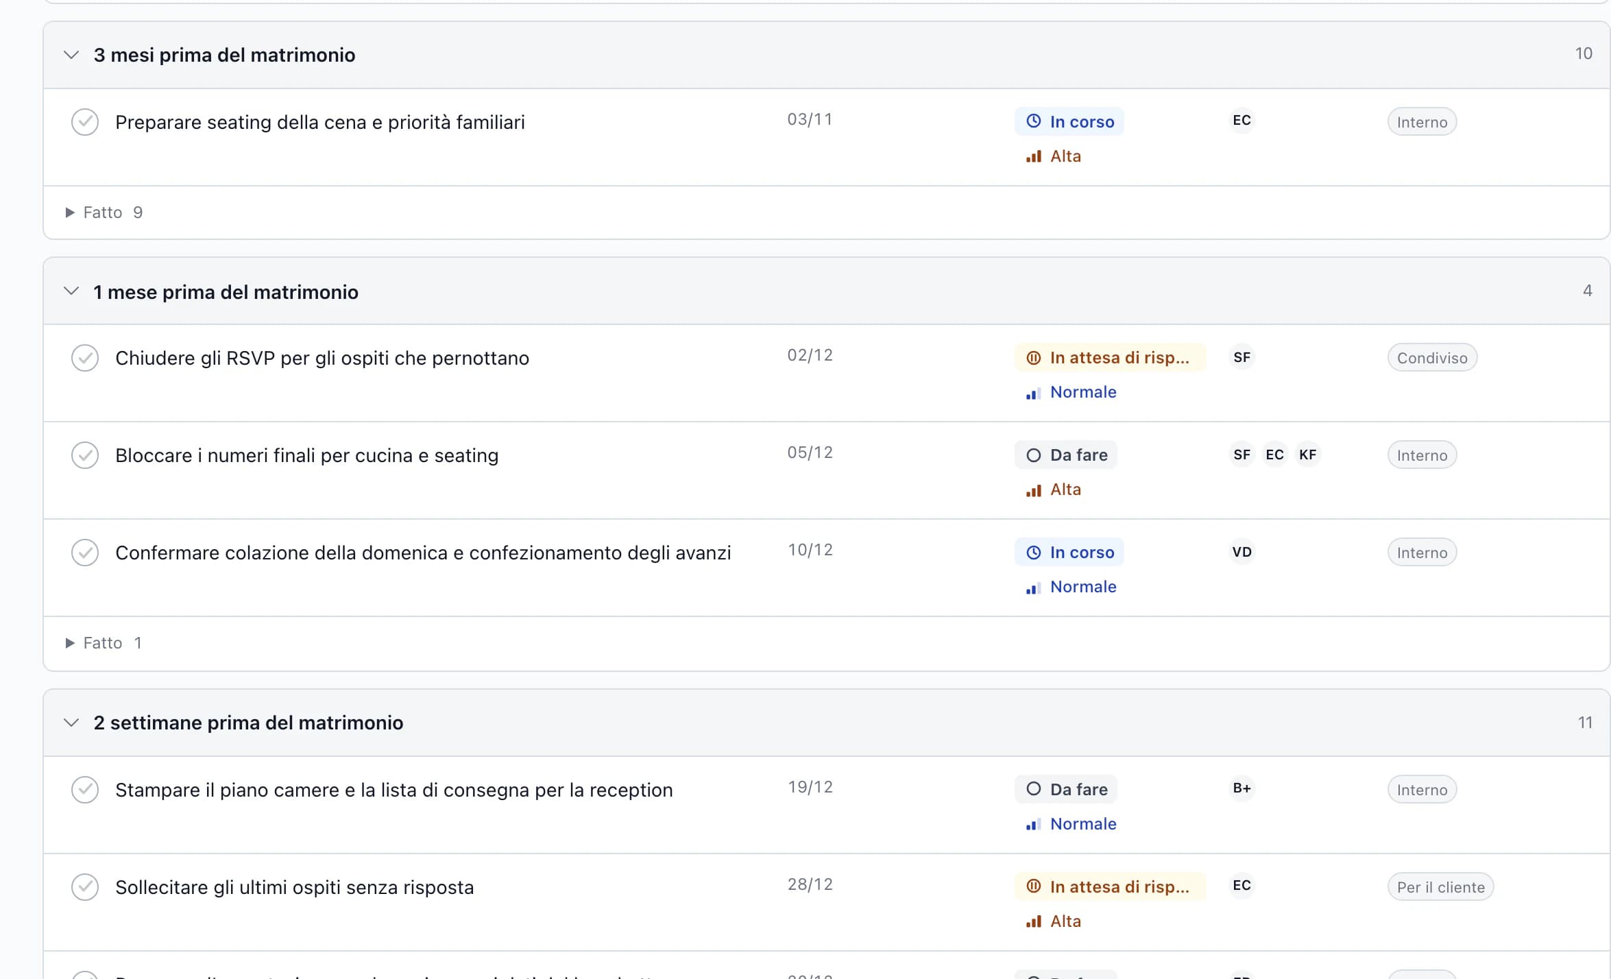Viewport: 1611px width, 979px height.
Task: Click the 05/12 due date
Action: tap(810, 452)
